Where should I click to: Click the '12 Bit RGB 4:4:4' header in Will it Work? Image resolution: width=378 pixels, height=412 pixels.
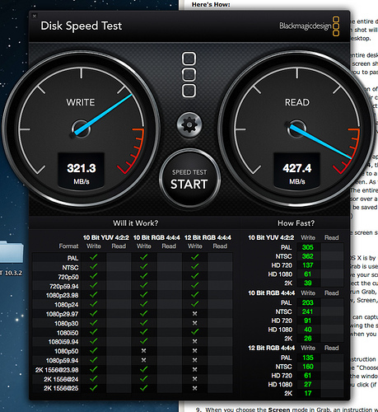(x=208, y=237)
